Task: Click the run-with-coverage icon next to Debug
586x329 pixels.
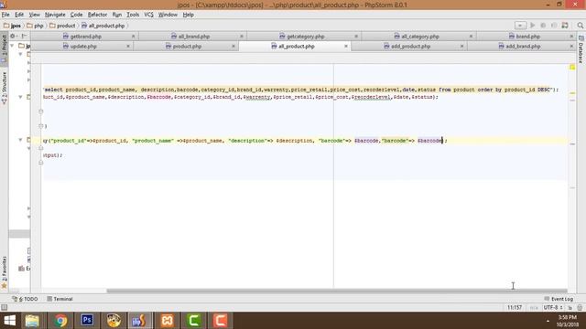Action: coord(554,26)
